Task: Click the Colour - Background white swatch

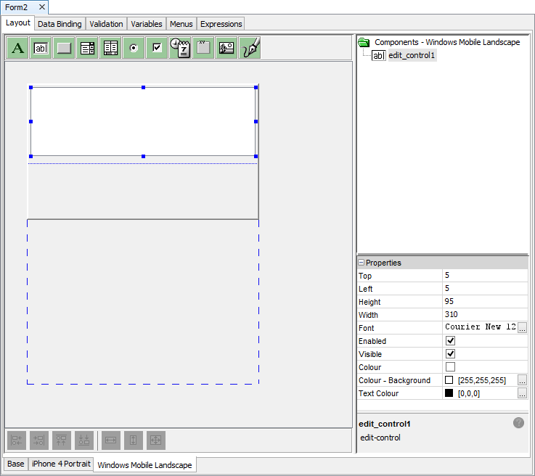Action: 449,380
